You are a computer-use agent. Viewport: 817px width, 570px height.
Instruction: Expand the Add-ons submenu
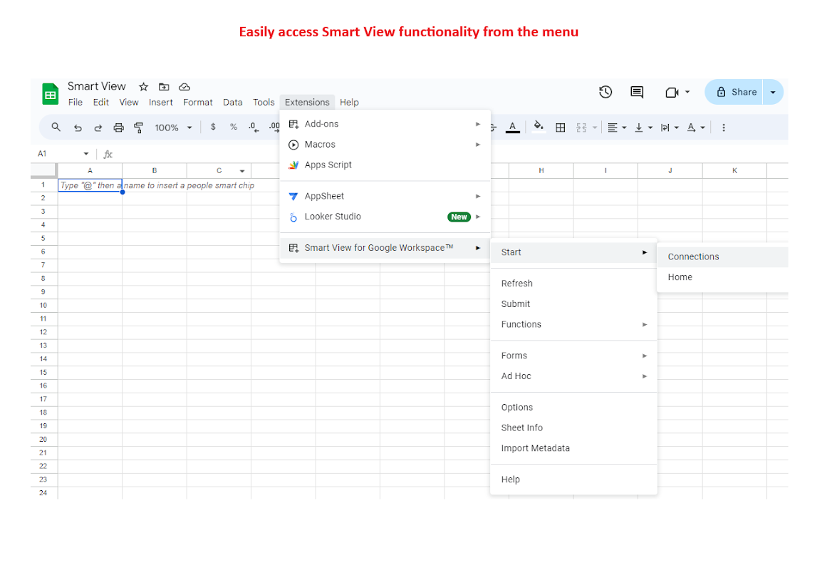click(385, 124)
